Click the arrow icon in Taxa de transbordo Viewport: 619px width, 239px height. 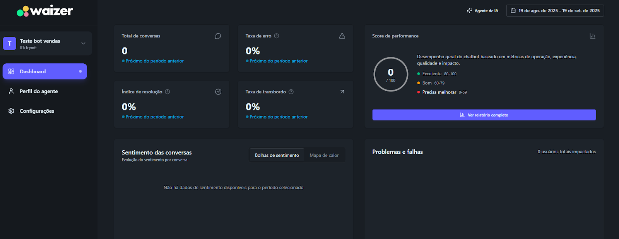point(342,92)
